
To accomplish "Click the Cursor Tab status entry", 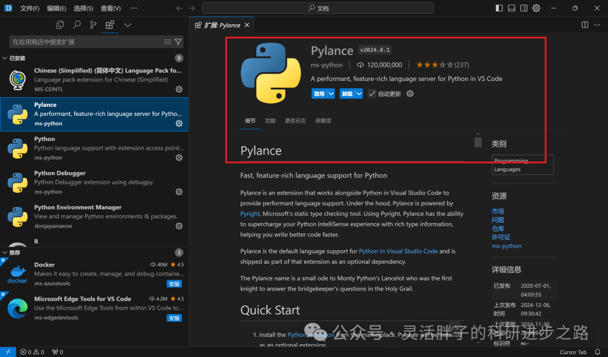I will tap(573, 352).
